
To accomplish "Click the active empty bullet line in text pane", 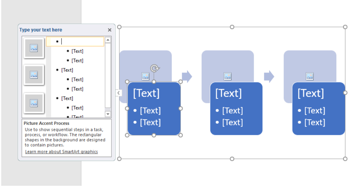I will [75, 42].
